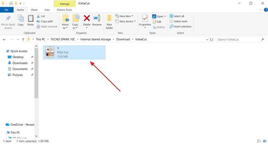Screen dimensions: 268x144
Task: Open the Help question mark icon
Action: pyautogui.click(x=266, y=10)
